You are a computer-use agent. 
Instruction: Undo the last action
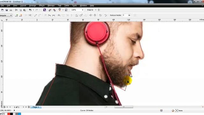tap(30, 10)
